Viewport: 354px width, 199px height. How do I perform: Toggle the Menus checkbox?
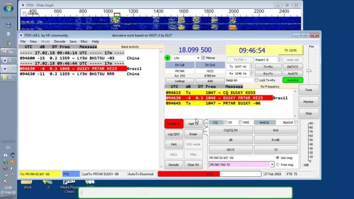(203, 58)
